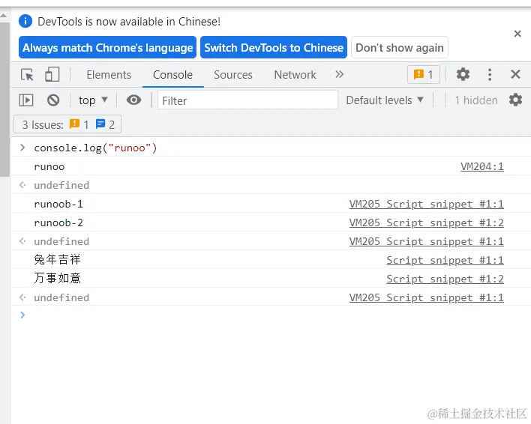Open the issues badge showing 1
Viewport: 531px width, 424px height.
(423, 74)
